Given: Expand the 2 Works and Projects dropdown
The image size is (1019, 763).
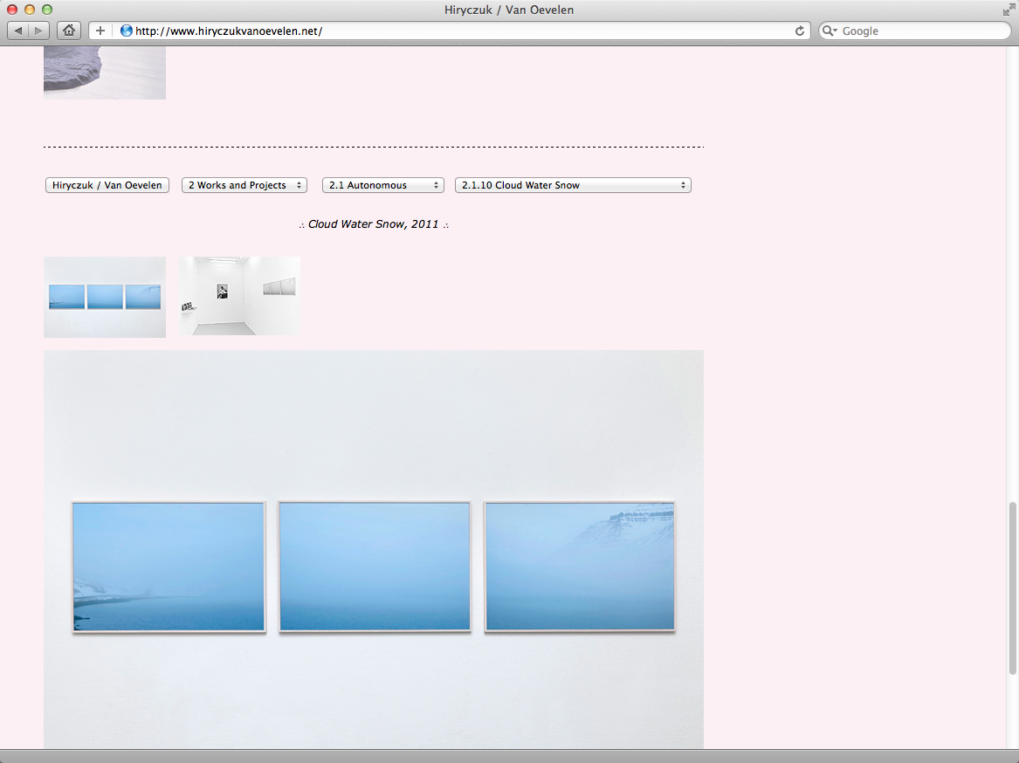Looking at the screenshot, I should (244, 185).
